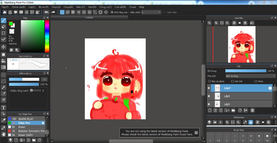This screenshot has height=143, width=277.
Task: Open the Bộ lọc(R) menu
Action: click(44, 7)
